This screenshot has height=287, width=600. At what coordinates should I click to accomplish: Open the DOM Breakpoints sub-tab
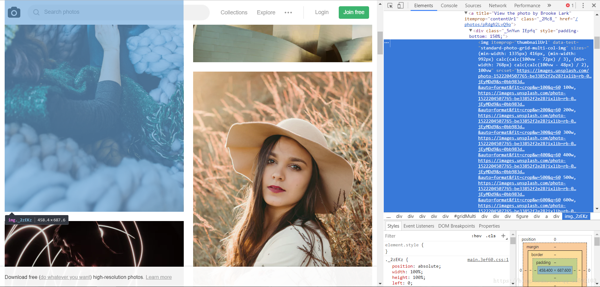click(x=456, y=226)
